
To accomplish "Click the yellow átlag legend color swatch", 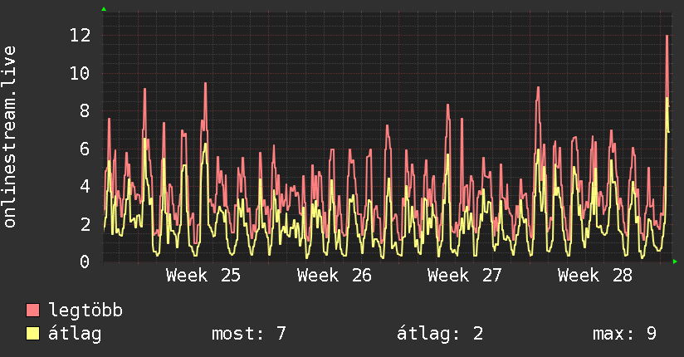I will (x=32, y=334).
